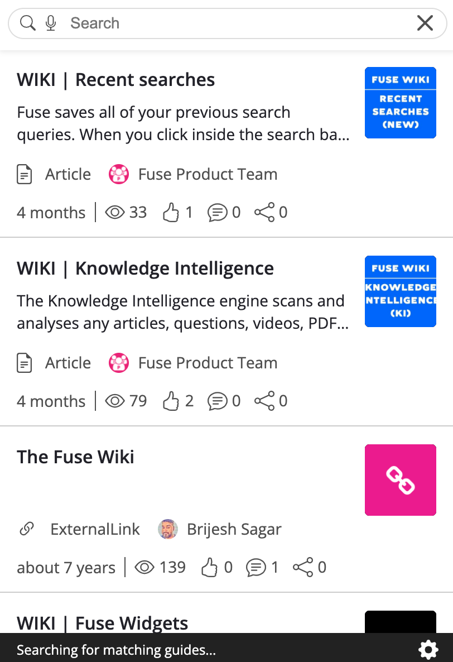Open comments icon on The Fuse Wiki
The image size is (453, 662).
(256, 568)
